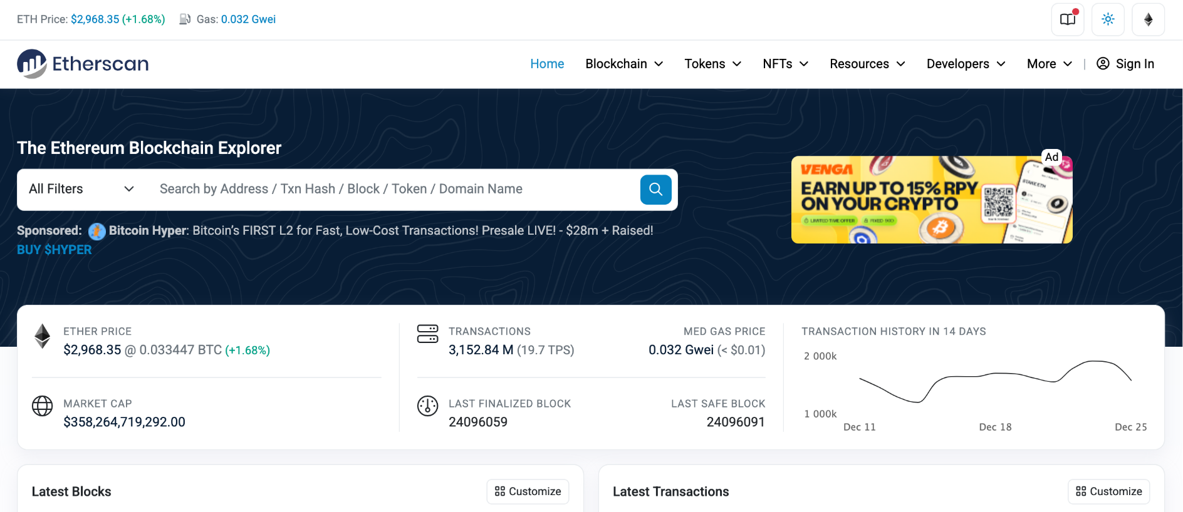Click the Sign In user icon
The image size is (1183, 512).
[1103, 64]
